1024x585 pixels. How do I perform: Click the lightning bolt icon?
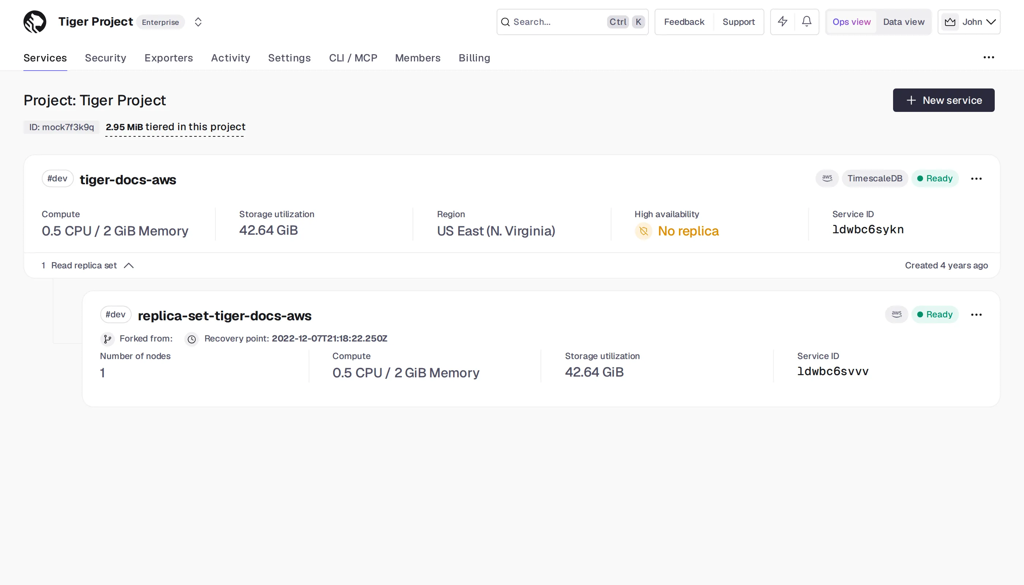point(783,21)
